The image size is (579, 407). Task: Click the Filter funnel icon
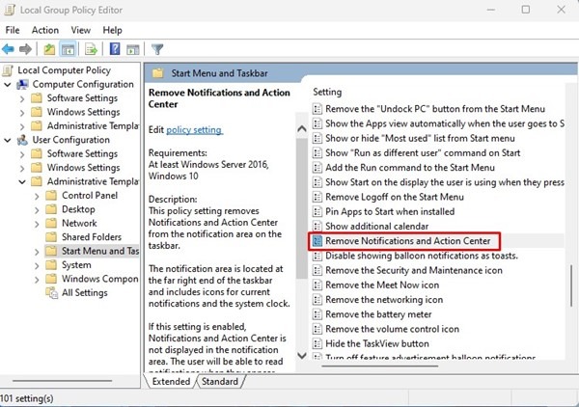(157, 49)
